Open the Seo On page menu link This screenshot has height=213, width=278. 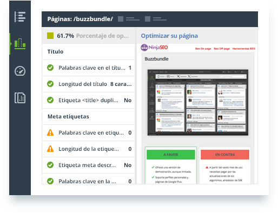[203, 49]
